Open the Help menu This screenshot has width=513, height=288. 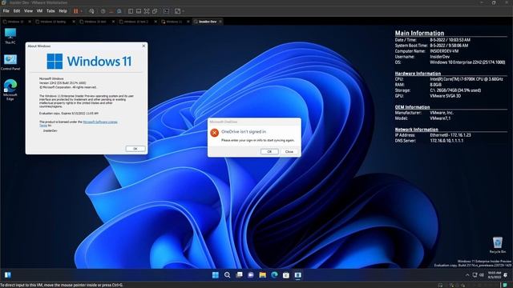[x=63, y=10]
